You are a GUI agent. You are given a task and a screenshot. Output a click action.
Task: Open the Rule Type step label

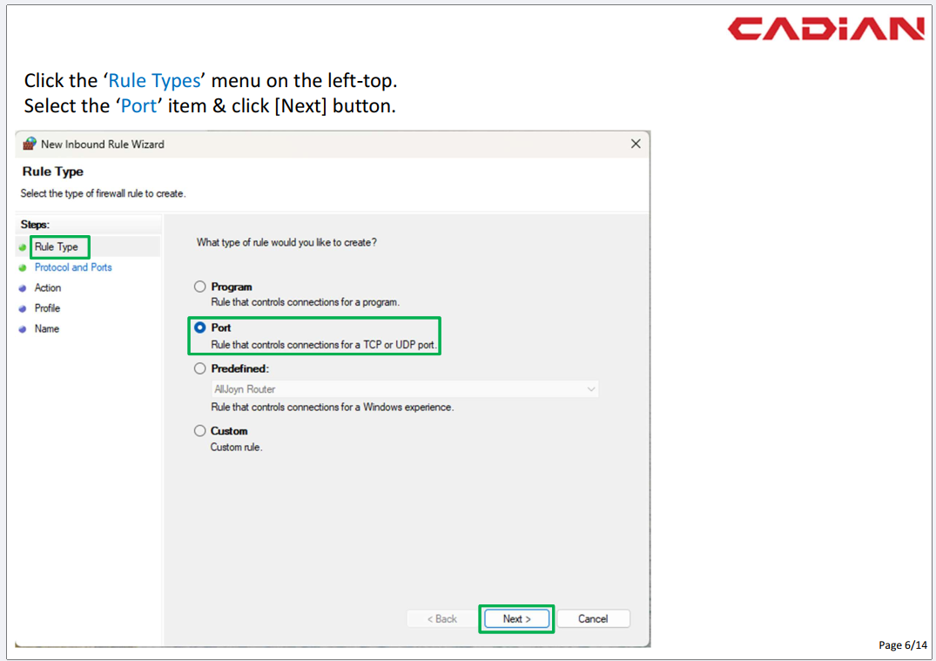tap(57, 247)
